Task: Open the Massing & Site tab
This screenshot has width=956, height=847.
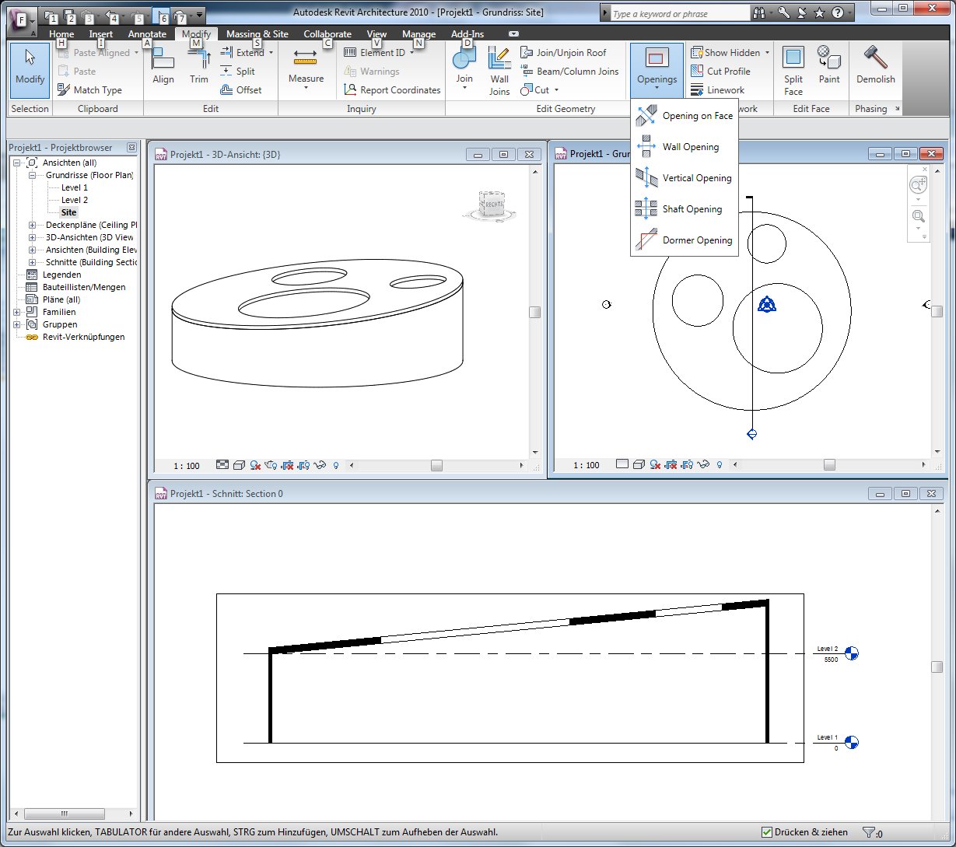Action: pos(257,34)
